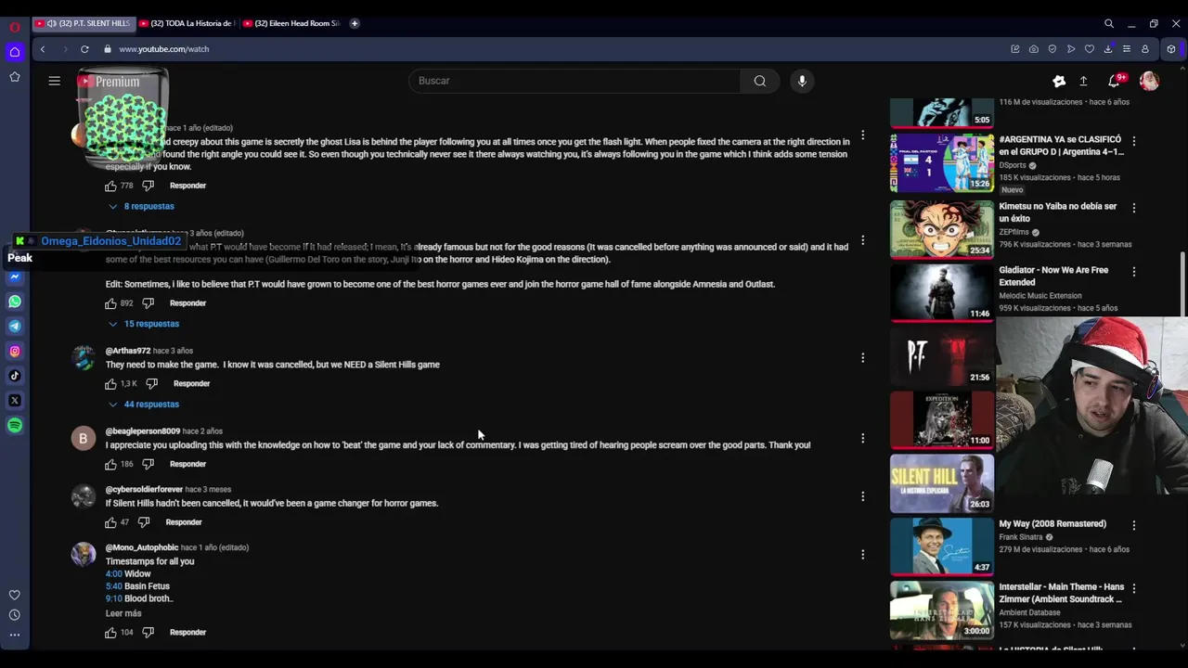Switch to Eileen Head Room tab
The height and width of the screenshot is (668, 1188).
pos(291,23)
